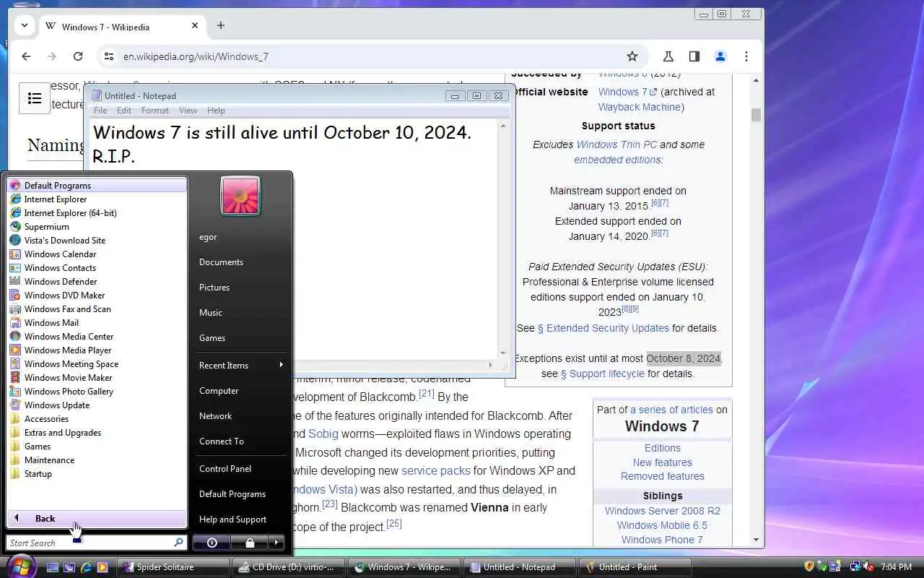Open Notepad Help menu
Viewport: 924px width, 578px height.
pyautogui.click(x=216, y=111)
